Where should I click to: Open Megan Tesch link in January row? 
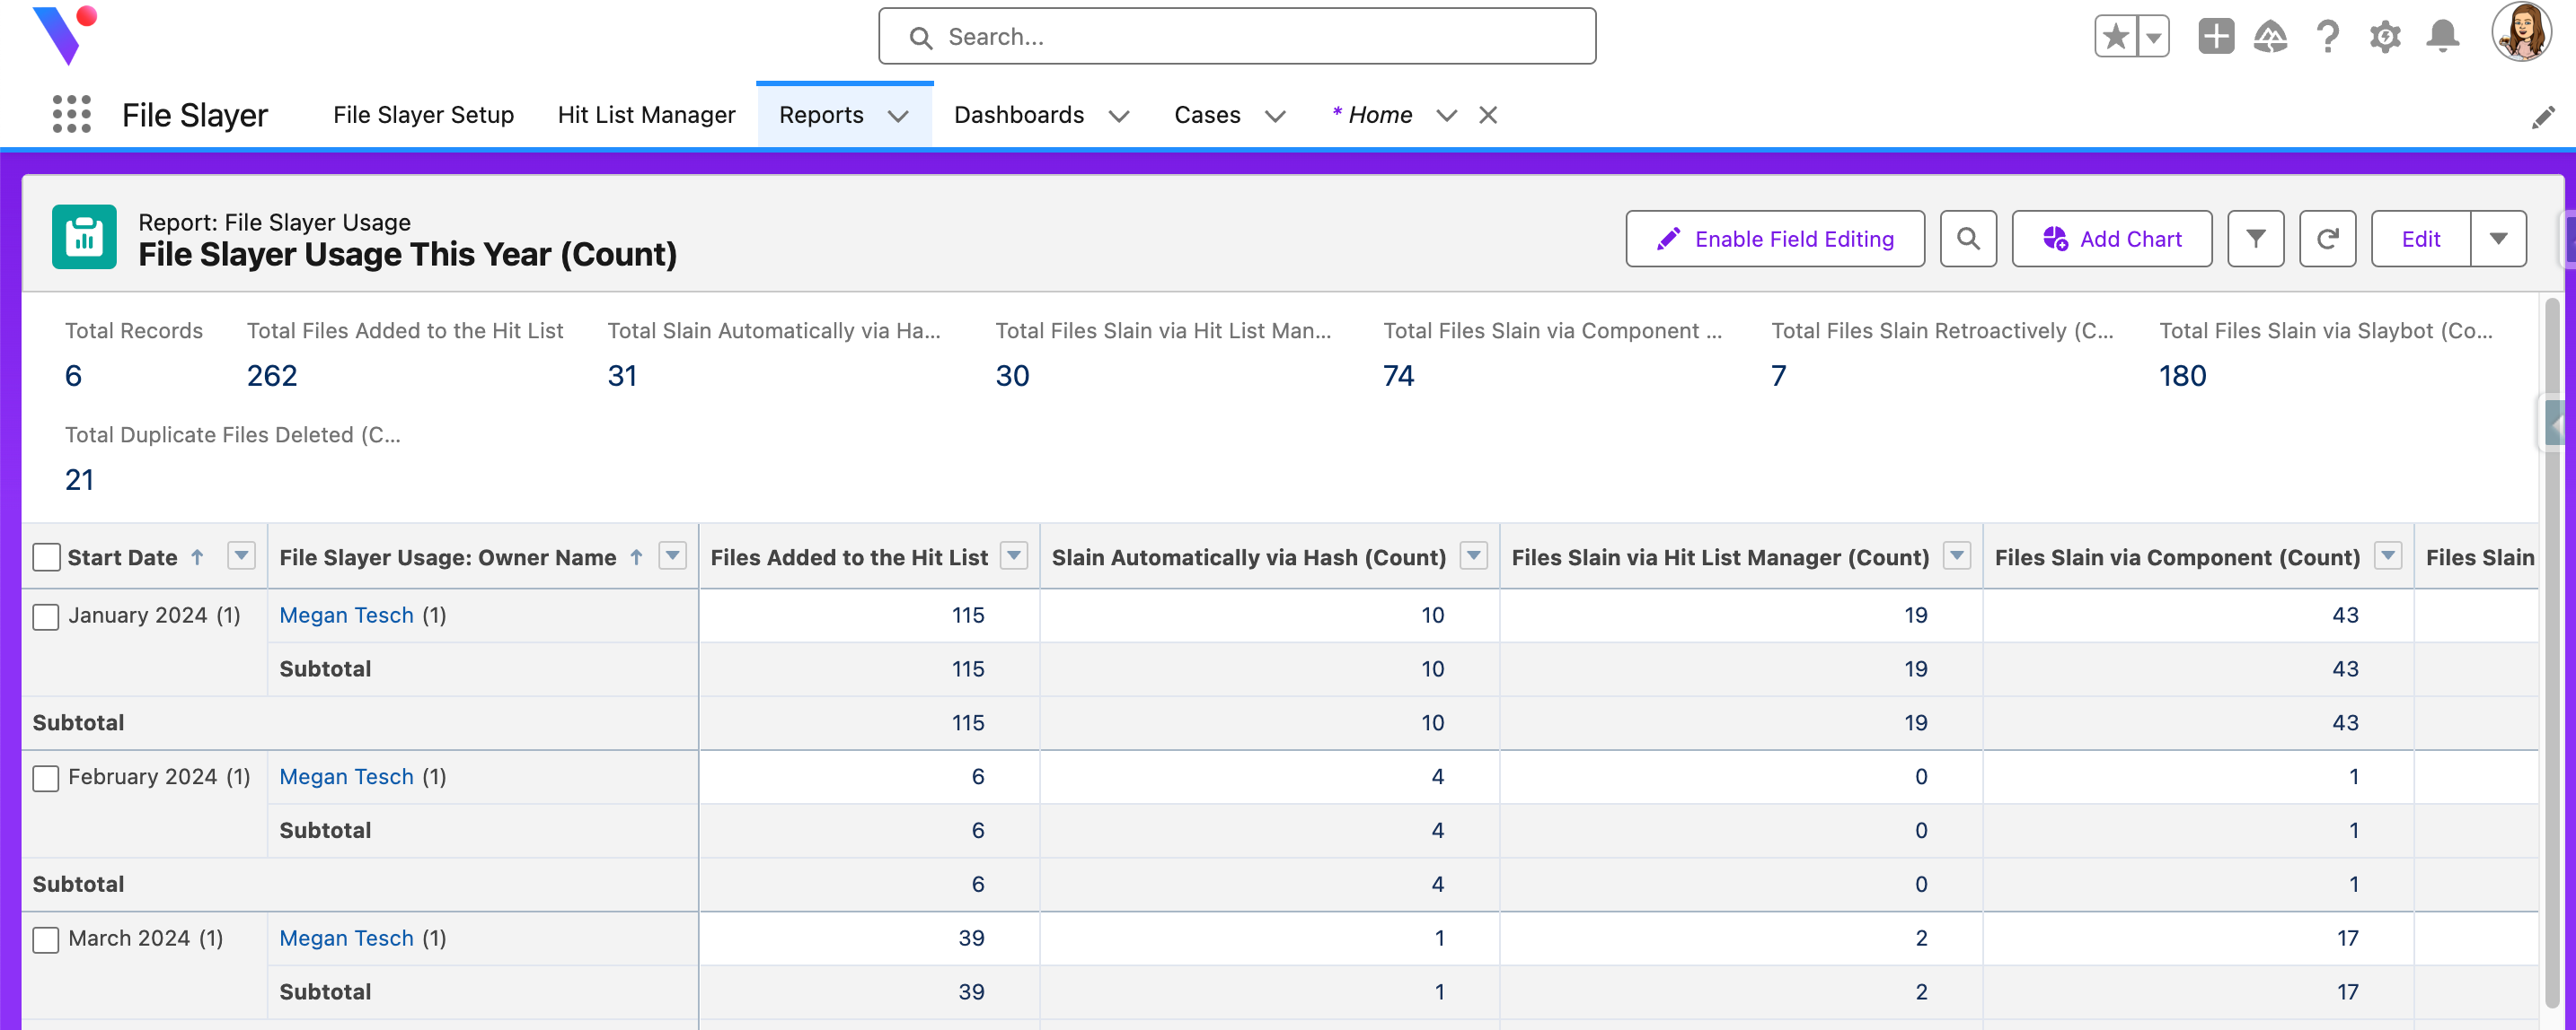coord(346,615)
